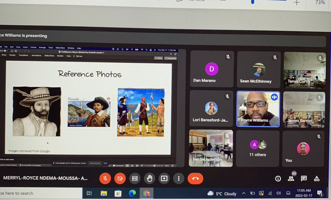Turn on the camera in Meet
Viewport: 331px width, 200px height.
[120, 178]
